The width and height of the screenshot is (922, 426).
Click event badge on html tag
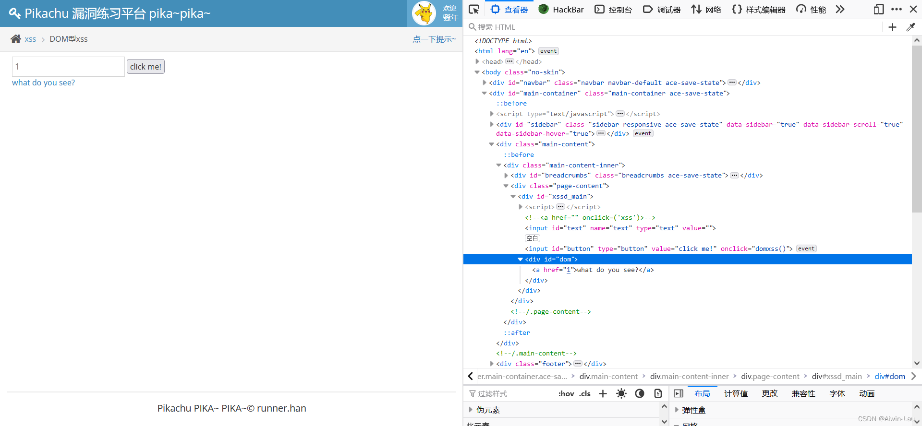(548, 51)
